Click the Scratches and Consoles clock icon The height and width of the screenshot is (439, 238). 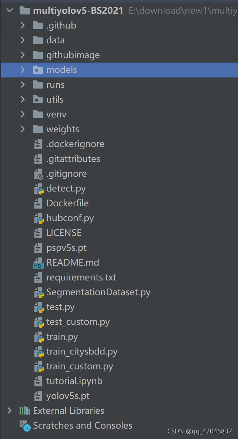pyautogui.click(x=25, y=426)
